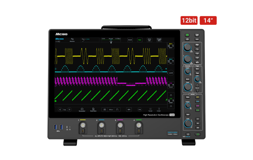Push the Vertical Menu button
Viewport: 253px width, 160px height.
188,97
